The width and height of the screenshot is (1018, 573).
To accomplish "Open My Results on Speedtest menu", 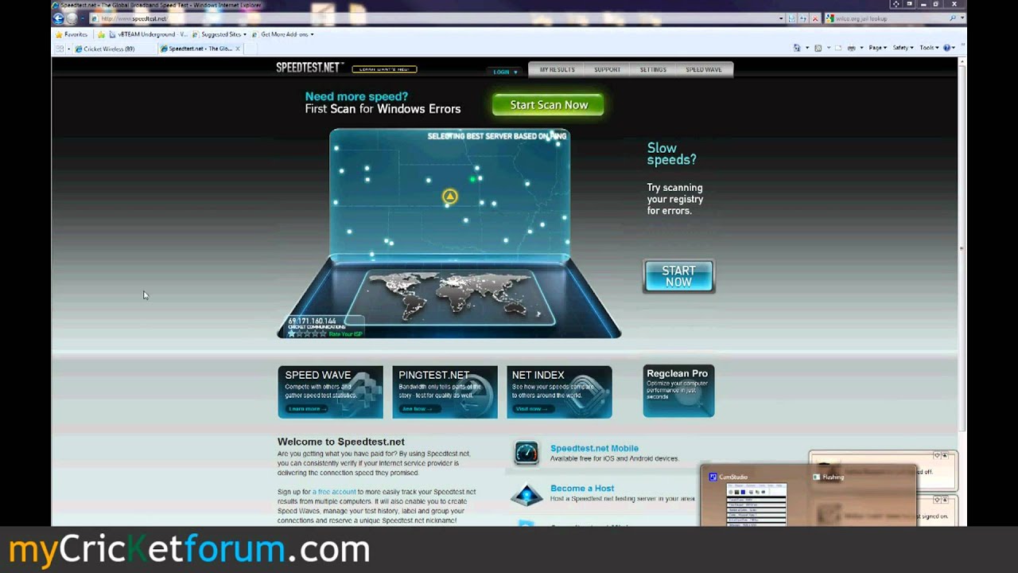I will coord(557,70).
